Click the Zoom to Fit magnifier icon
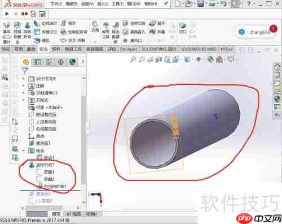 click(133, 60)
